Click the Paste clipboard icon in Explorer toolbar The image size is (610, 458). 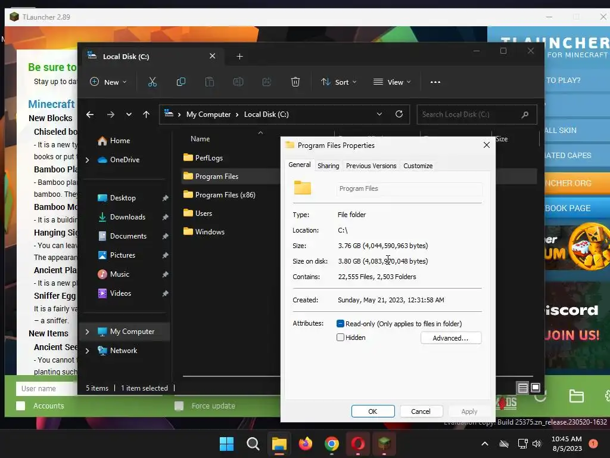(x=209, y=82)
